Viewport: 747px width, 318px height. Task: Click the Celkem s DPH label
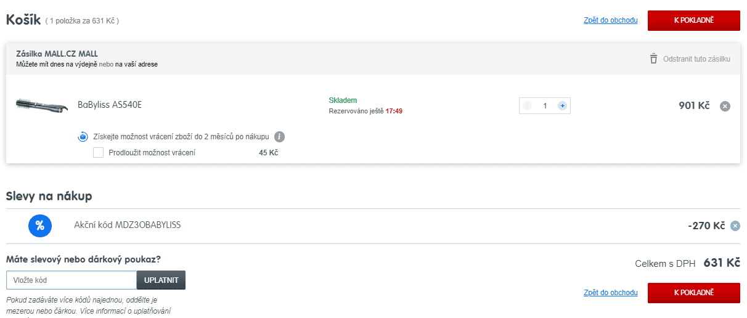click(x=665, y=263)
